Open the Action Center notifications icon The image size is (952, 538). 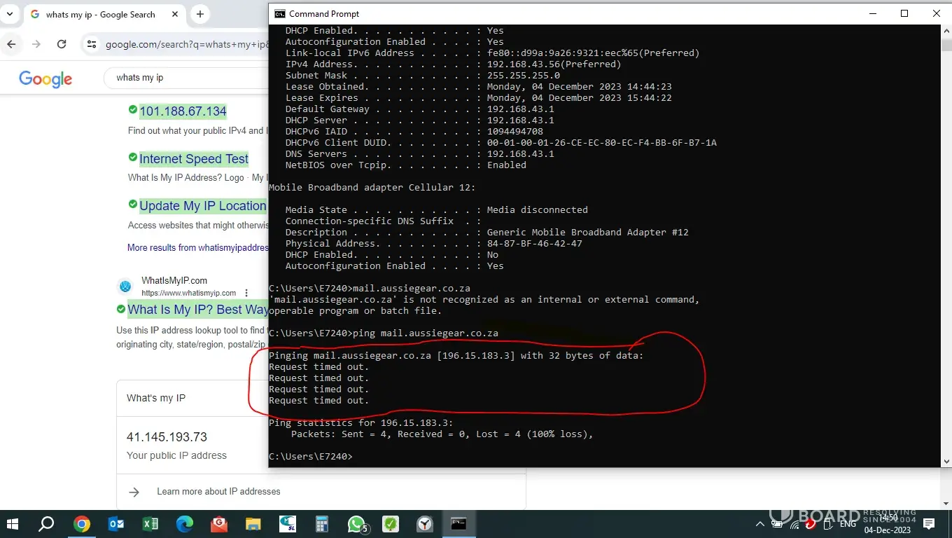929,523
